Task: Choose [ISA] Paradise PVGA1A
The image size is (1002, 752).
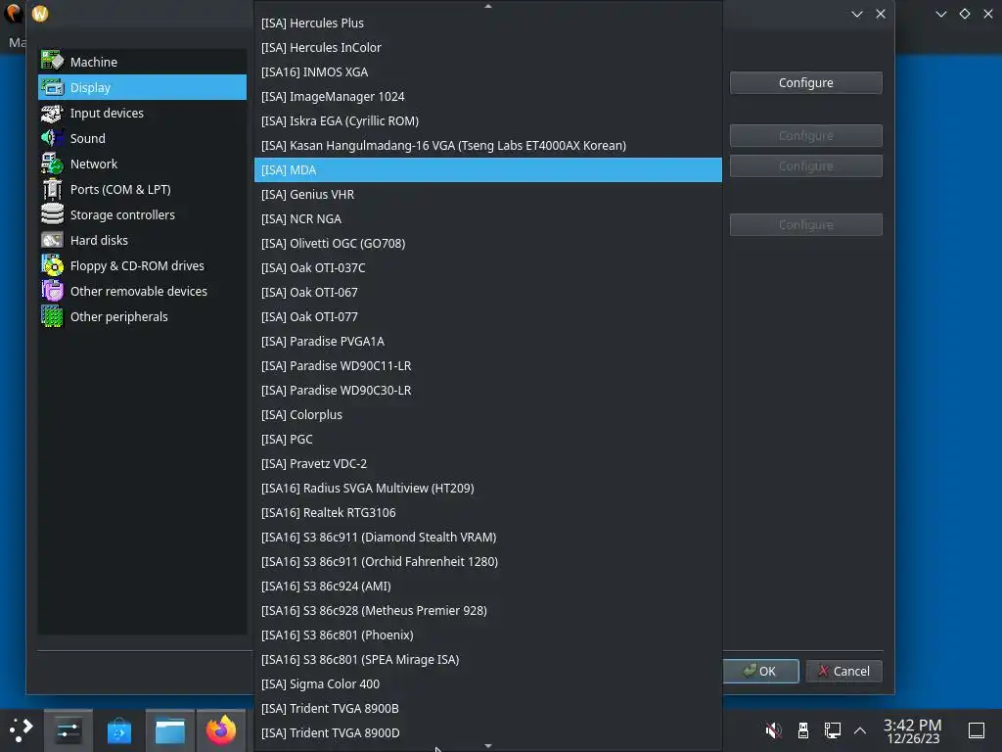Action: pyautogui.click(x=488, y=342)
